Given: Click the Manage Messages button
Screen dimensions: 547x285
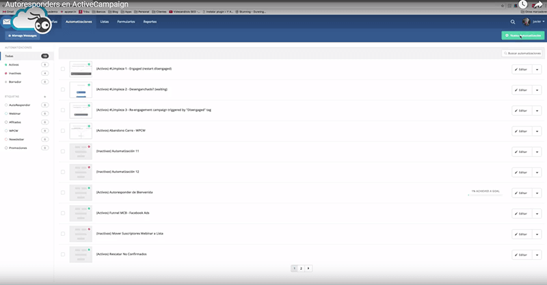Looking at the screenshot, I should point(23,36).
